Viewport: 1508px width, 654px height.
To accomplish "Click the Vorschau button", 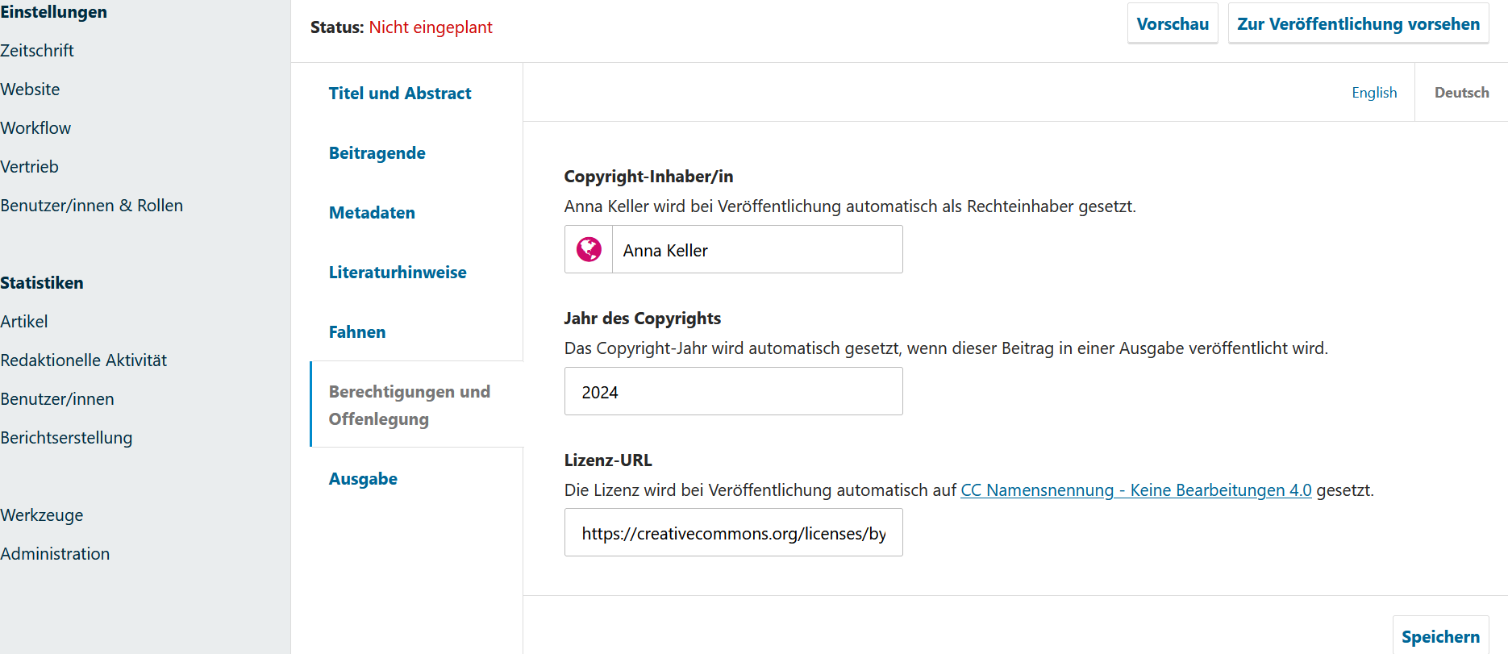I will pos(1172,24).
